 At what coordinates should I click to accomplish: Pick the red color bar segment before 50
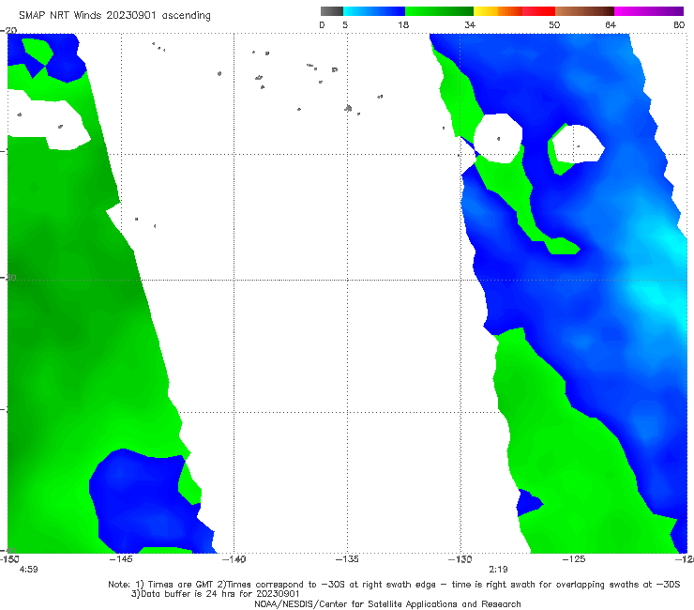538,11
